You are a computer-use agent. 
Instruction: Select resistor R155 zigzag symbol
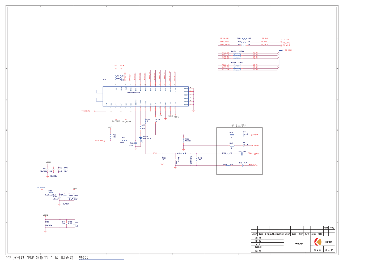coord(245,39)
